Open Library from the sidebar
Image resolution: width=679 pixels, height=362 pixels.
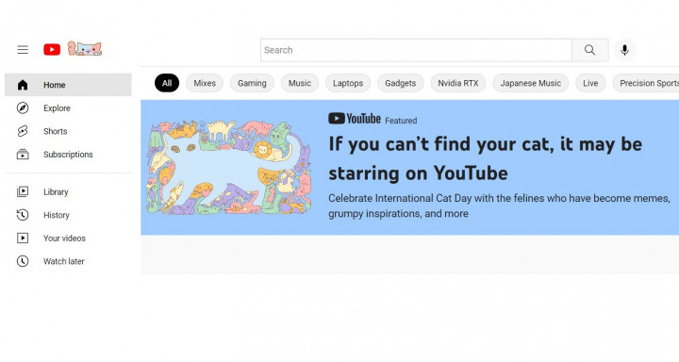point(68,191)
